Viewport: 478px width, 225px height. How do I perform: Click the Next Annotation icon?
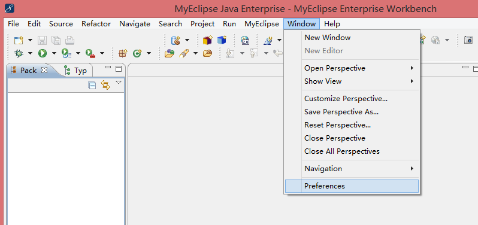[230, 54]
